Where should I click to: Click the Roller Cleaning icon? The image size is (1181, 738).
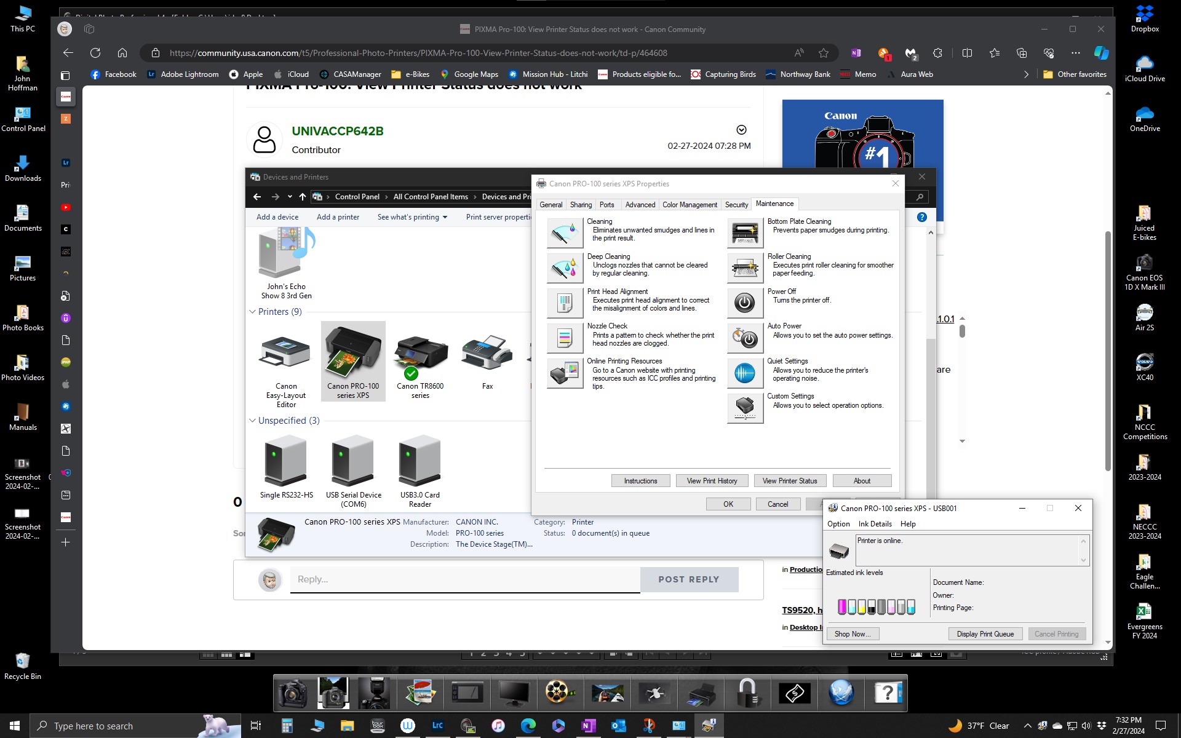pos(745,267)
